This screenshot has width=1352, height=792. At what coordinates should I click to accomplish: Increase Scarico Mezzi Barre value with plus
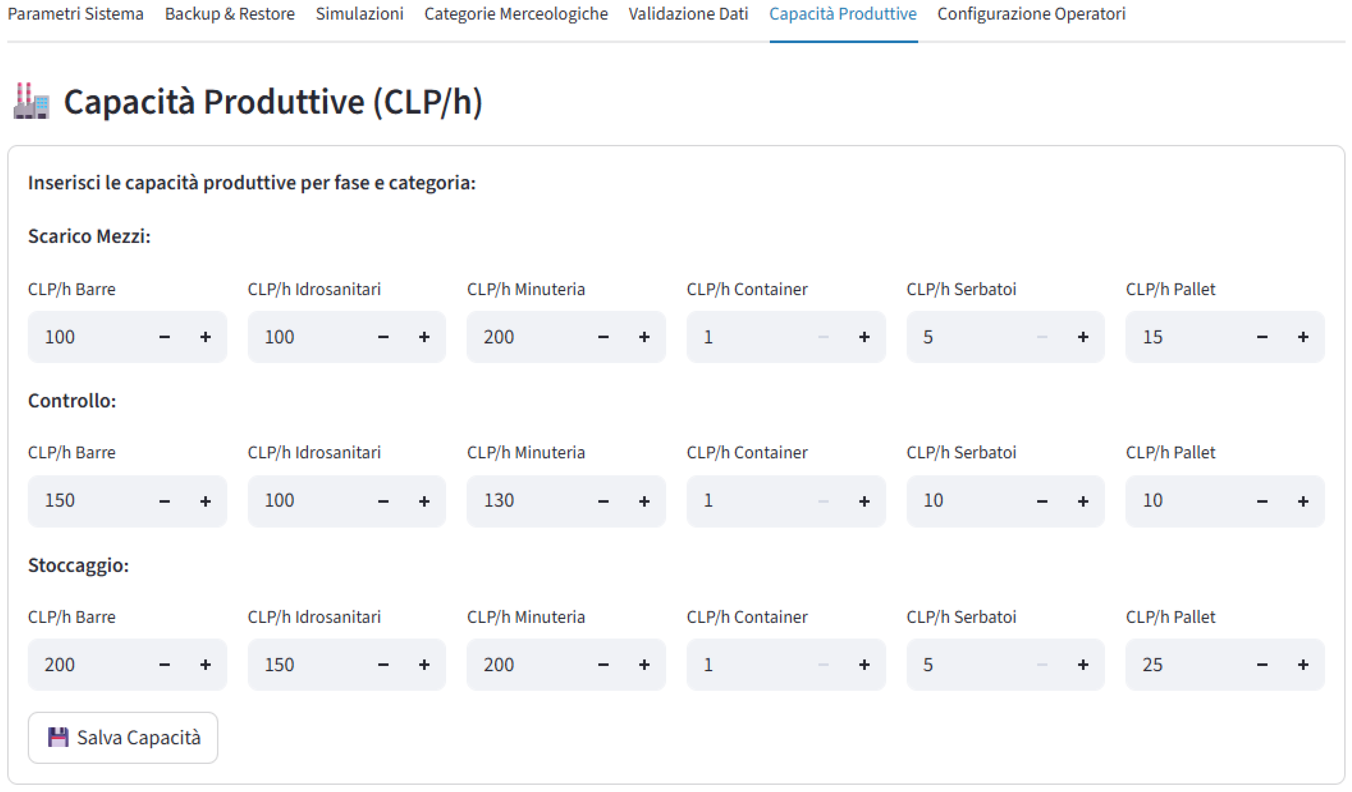[x=205, y=337]
